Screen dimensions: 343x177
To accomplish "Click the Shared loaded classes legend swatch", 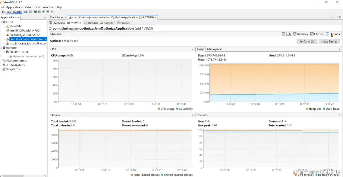I will (162, 175).
